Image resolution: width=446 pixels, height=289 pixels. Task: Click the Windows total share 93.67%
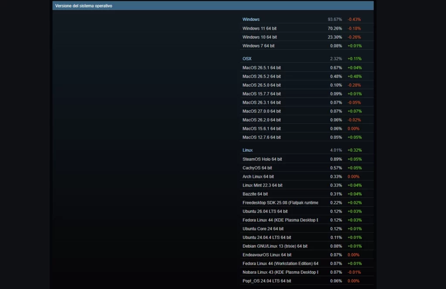(x=335, y=19)
